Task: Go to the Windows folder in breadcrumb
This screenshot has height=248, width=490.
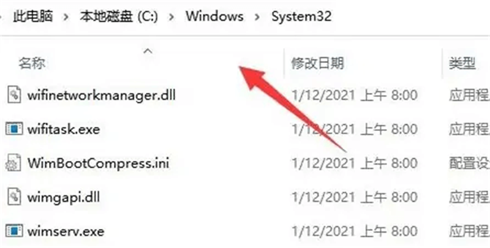Action: (215, 17)
